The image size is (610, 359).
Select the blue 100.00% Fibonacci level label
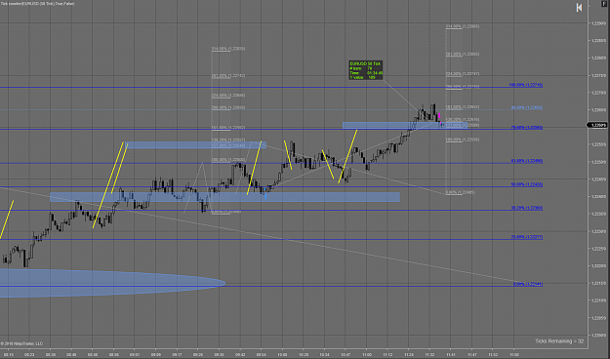pyautogui.click(x=526, y=85)
